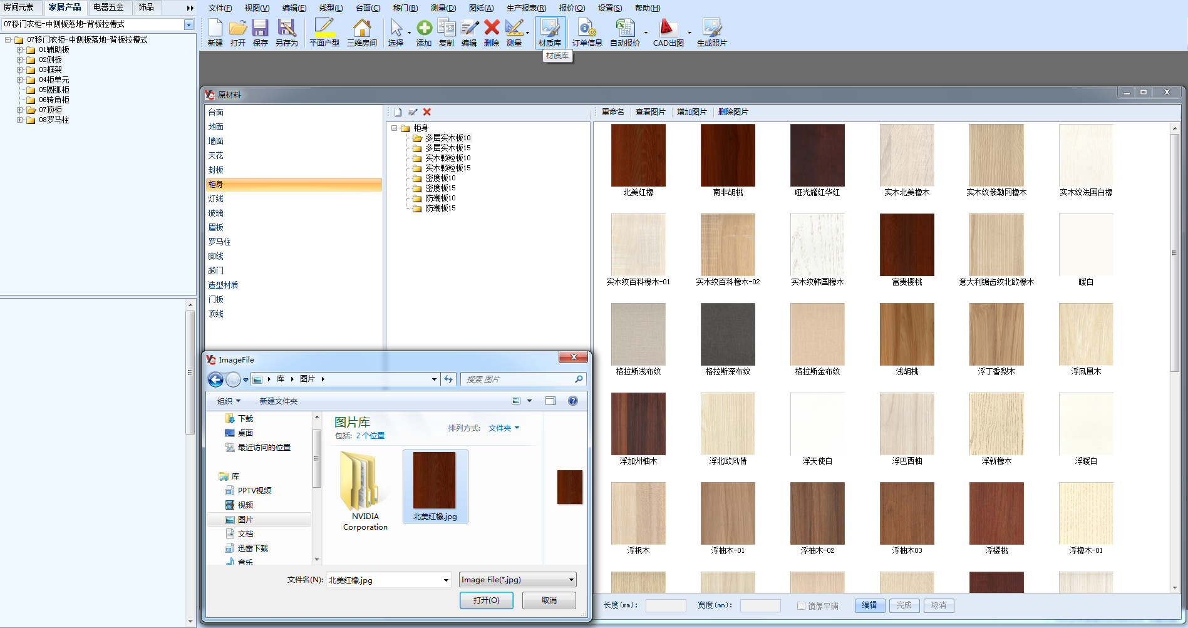Click the 自动报价 auto quote icon
Image resolution: width=1188 pixels, height=628 pixels.
pyautogui.click(x=625, y=33)
